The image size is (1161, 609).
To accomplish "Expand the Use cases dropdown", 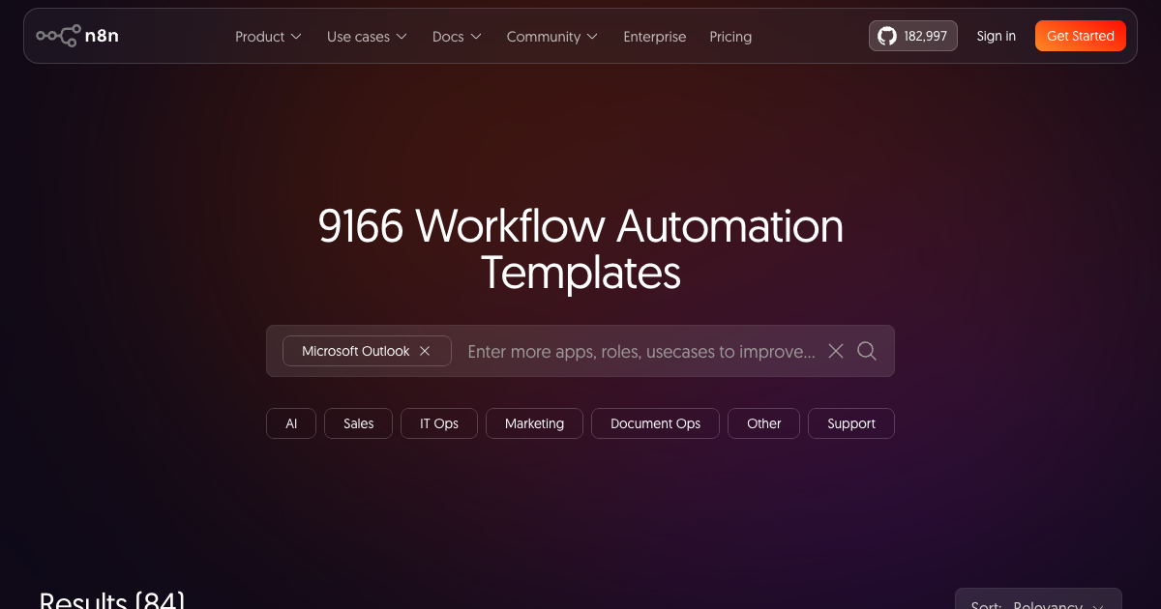I will [x=367, y=36].
